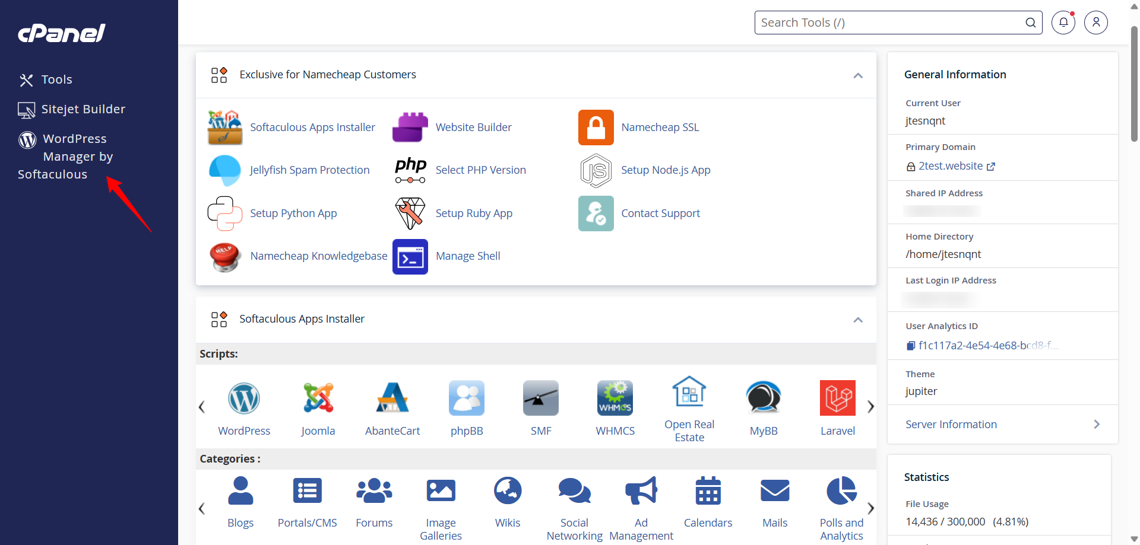1140x545 pixels.
Task: Open the Ad Management megaphone icon
Action: click(x=641, y=491)
